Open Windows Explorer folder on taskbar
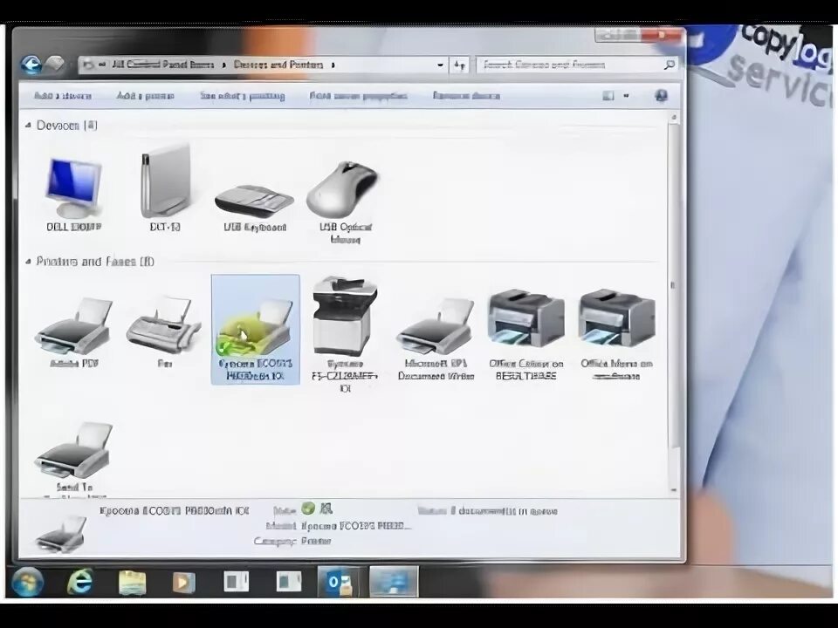The image size is (838, 628). coord(132,583)
